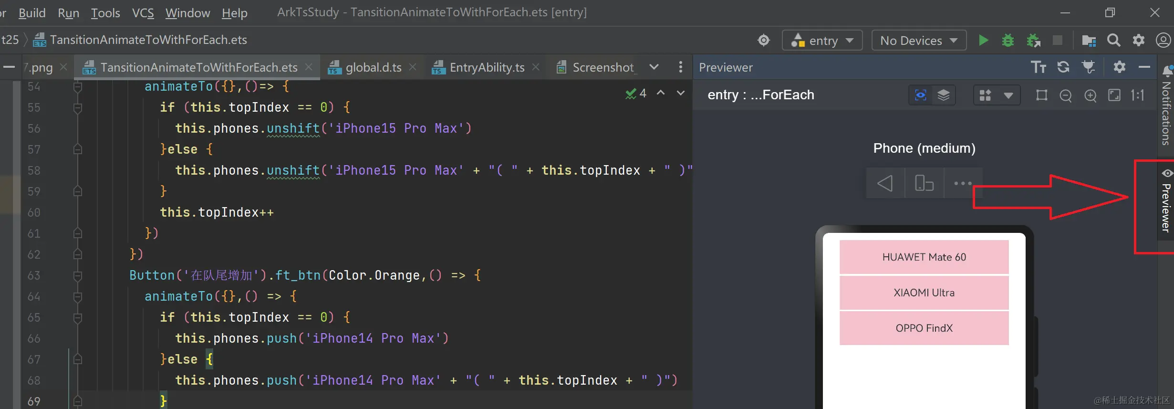Image resolution: width=1174 pixels, height=409 pixels.
Task: Show hidden editor tabs with the chevron
Action: (654, 67)
